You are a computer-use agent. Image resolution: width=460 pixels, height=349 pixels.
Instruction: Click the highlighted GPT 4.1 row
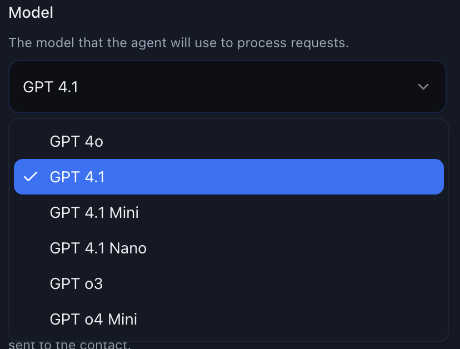tap(229, 177)
